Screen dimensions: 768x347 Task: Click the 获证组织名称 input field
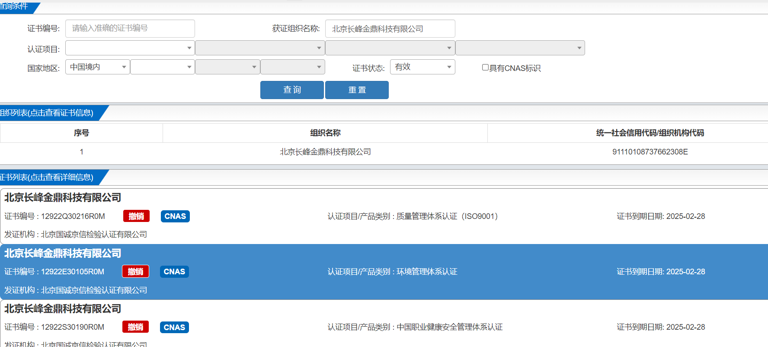pyautogui.click(x=390, y=29)
